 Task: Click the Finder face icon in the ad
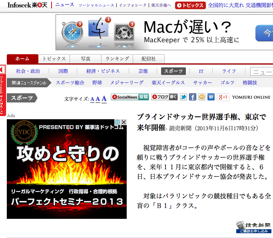click(x=98, y=28)
